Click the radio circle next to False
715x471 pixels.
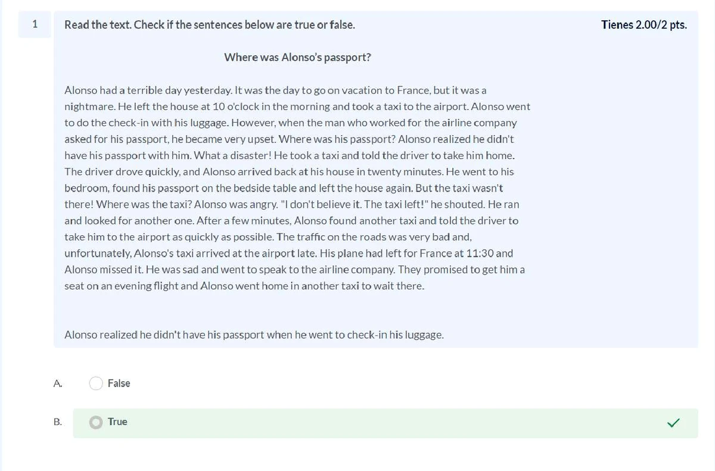[x=96, y=383]
